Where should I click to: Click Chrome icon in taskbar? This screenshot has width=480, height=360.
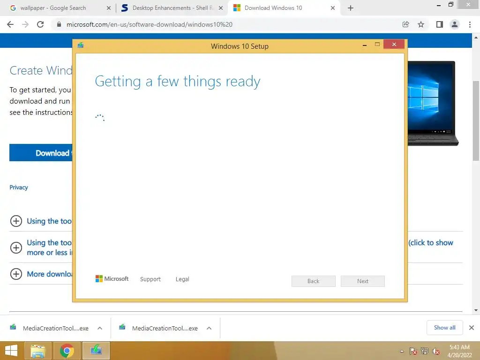[67, 351]
